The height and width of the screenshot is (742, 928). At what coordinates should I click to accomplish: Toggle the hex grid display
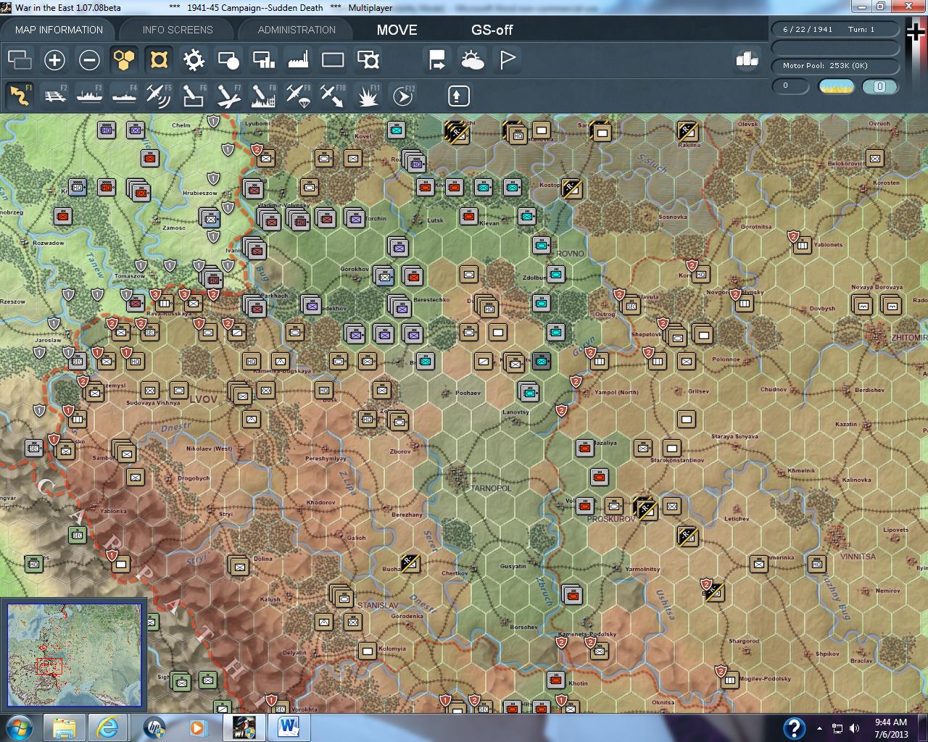click(x=124, y=60)
